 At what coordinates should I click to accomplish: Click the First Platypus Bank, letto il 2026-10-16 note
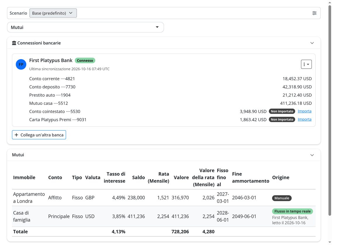point(290,220)
